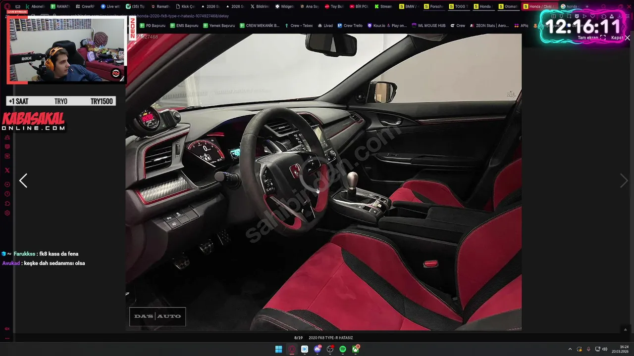
Task: Open Opera downloads icon in toolbar
Action: pos(620,16)
